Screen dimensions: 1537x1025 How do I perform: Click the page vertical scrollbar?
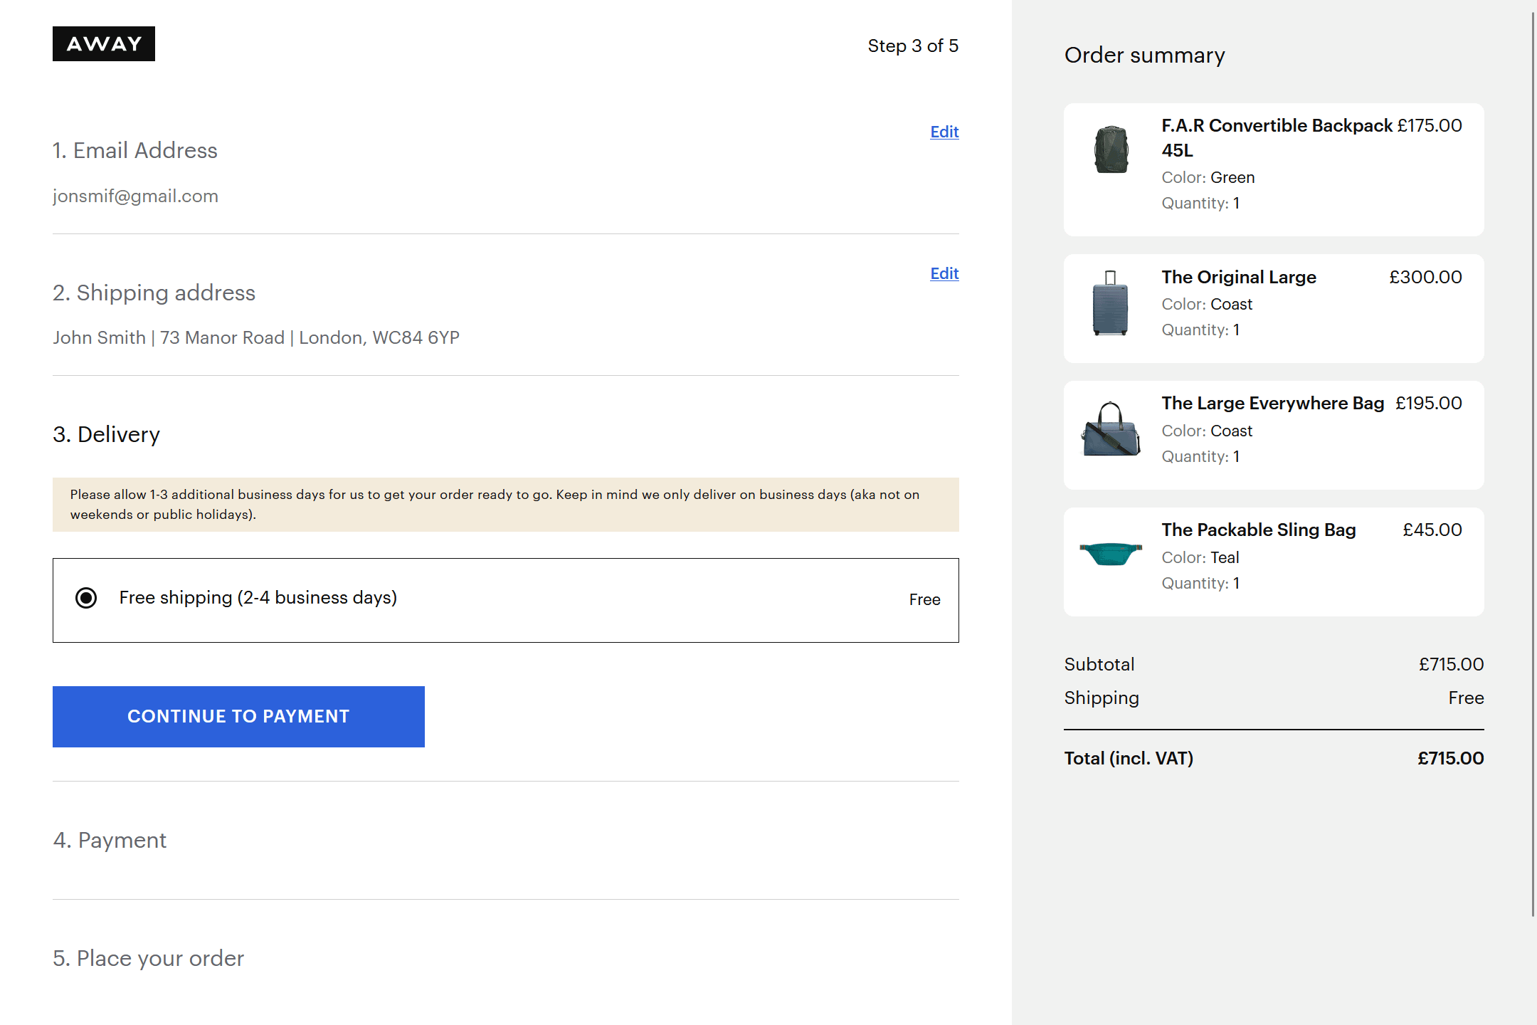[1533, 463]
